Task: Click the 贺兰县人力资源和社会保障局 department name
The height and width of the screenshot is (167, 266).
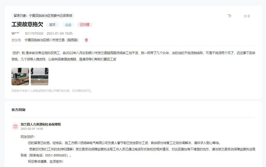Action: tap(41, 124)
